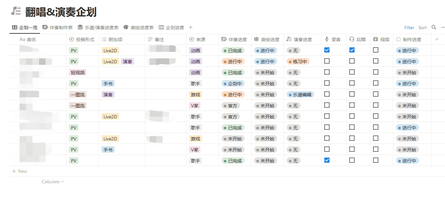The image size is (445, 201).
Task: Switch to the 企划进度 tab
Action: [x=171, y=28]
